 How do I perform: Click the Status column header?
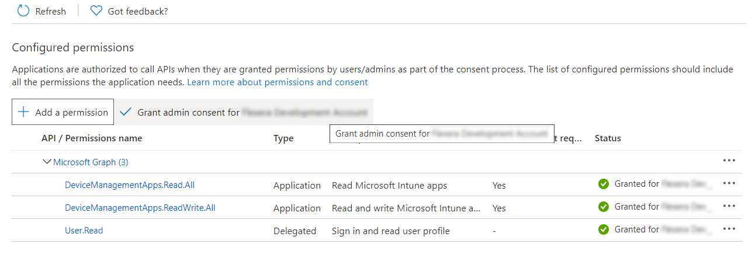pyautogui.click(x=608, y=138)
